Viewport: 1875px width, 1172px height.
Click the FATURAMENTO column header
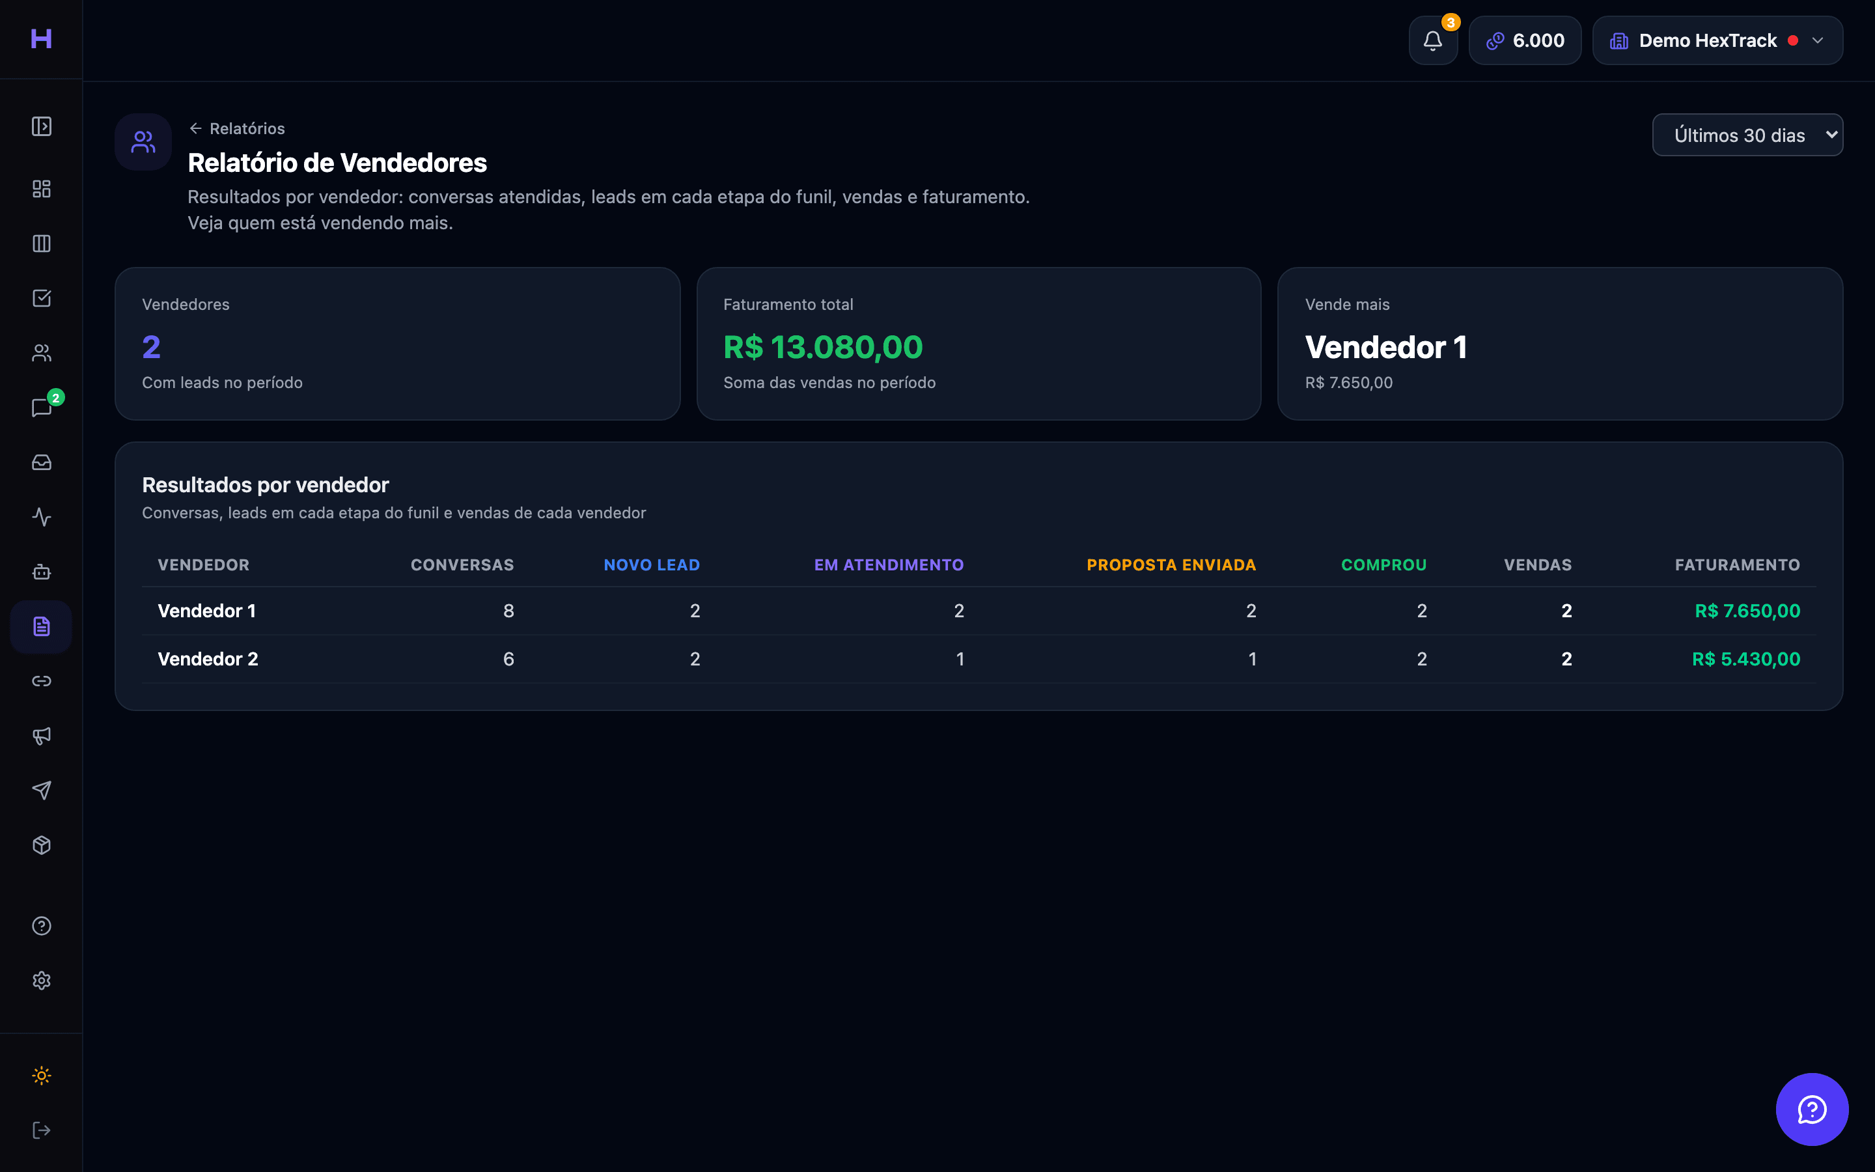coord(1737,565)
